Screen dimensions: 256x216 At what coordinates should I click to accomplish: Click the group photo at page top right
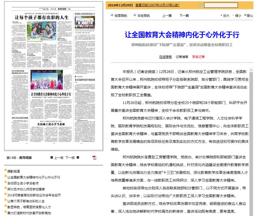85,23
